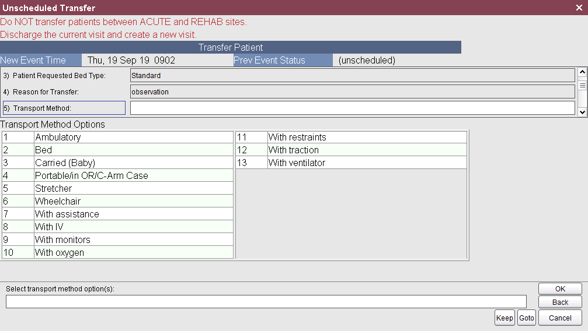
Task: Click the OK button
Action: pyautogui.click(x=560, y=289)
